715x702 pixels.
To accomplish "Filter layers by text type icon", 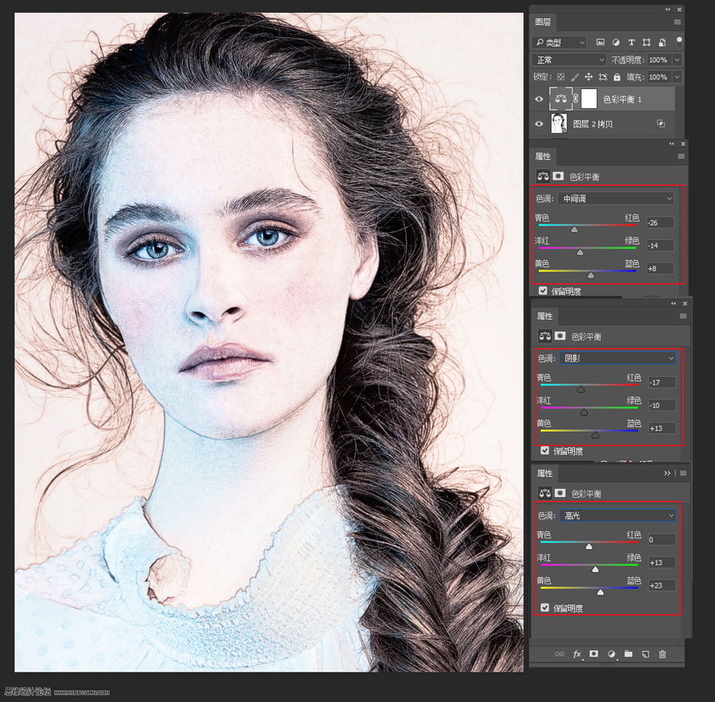I will click(632, 42).
